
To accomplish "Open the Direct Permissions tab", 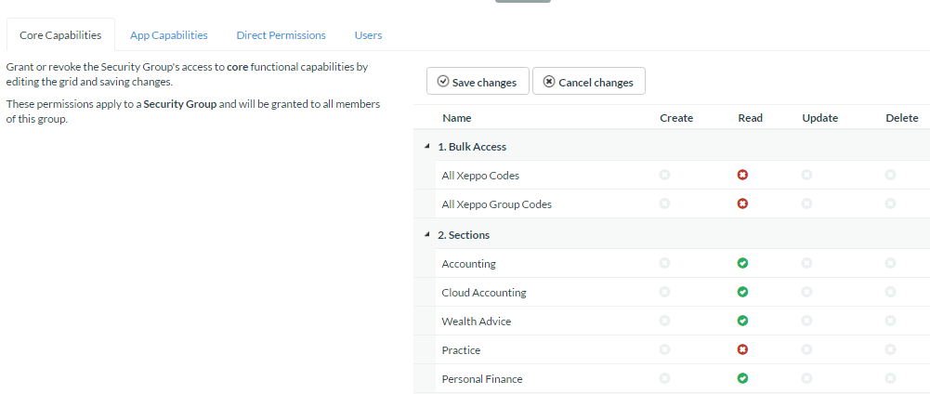I will (281, 35).
